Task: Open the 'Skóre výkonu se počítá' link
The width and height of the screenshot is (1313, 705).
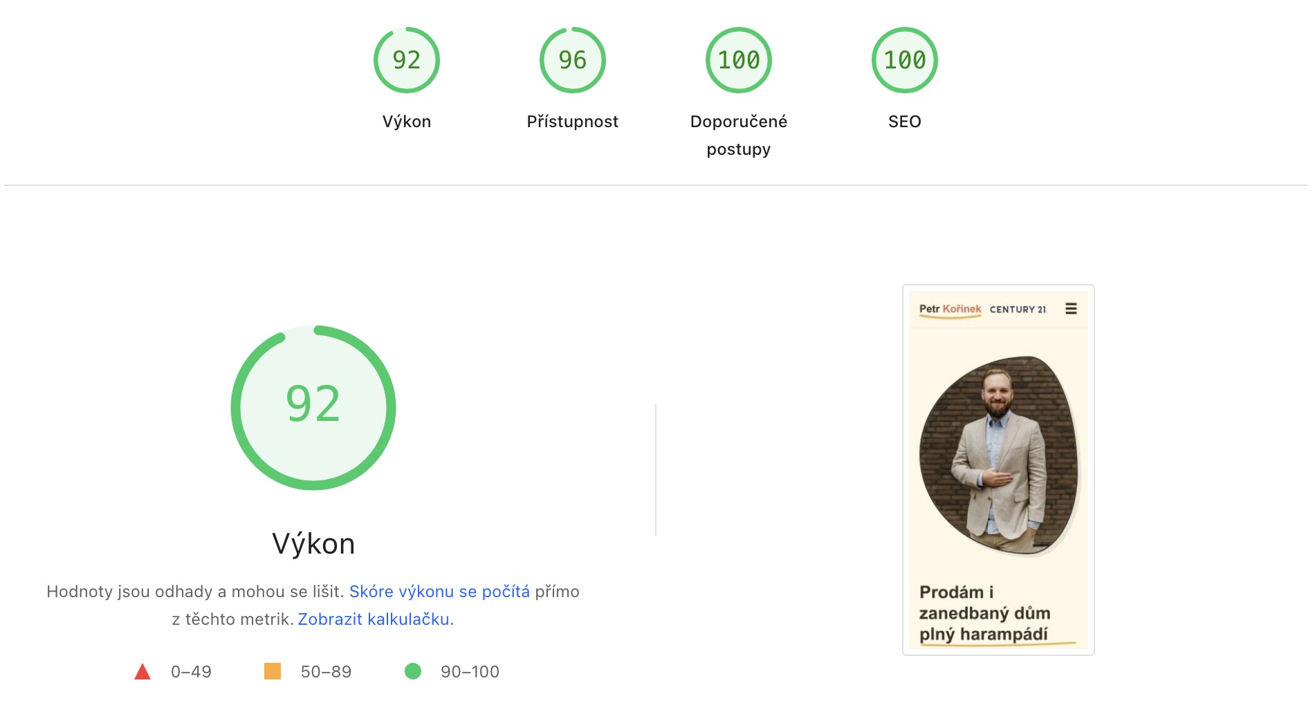Action: [x=439, y=592]
